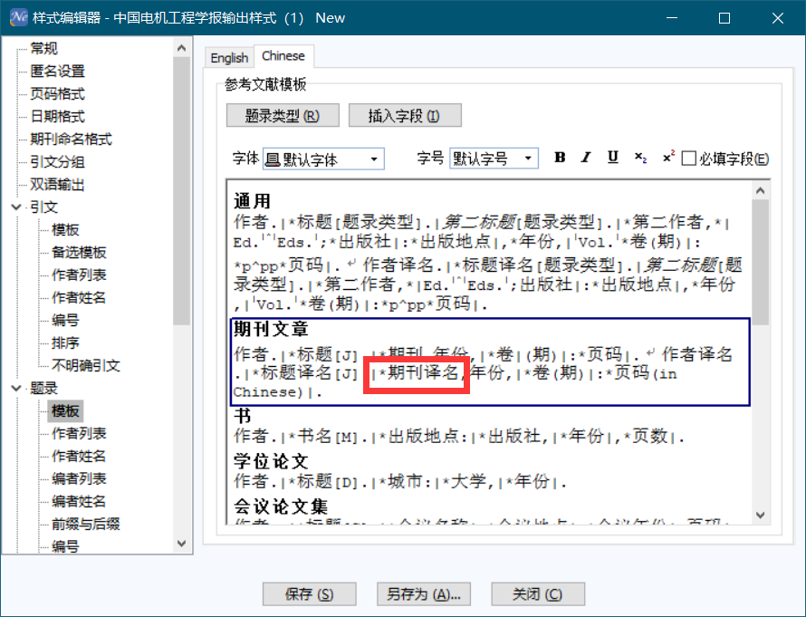806x617 pixels.
Task: Click the 字号 label beside the size dropdown
Action: [430, 159]
